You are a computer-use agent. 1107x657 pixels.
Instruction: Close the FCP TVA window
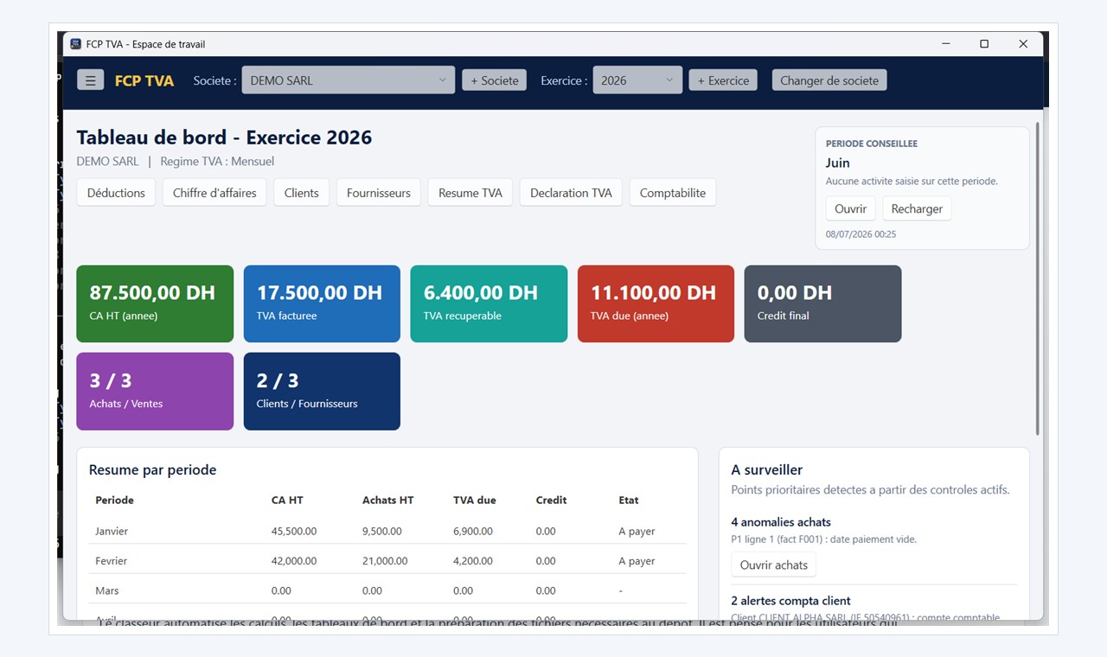click(x=1023, y=44)
